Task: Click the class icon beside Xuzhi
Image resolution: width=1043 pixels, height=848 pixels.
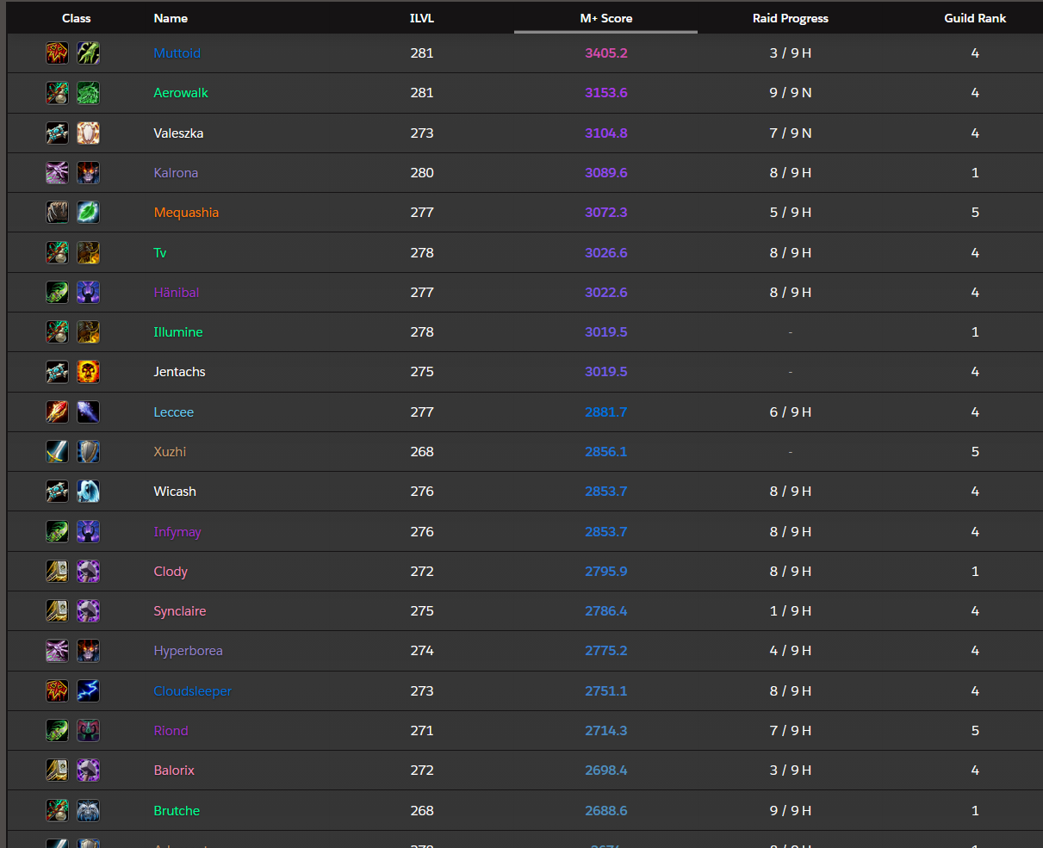Action: pos(57,452)
